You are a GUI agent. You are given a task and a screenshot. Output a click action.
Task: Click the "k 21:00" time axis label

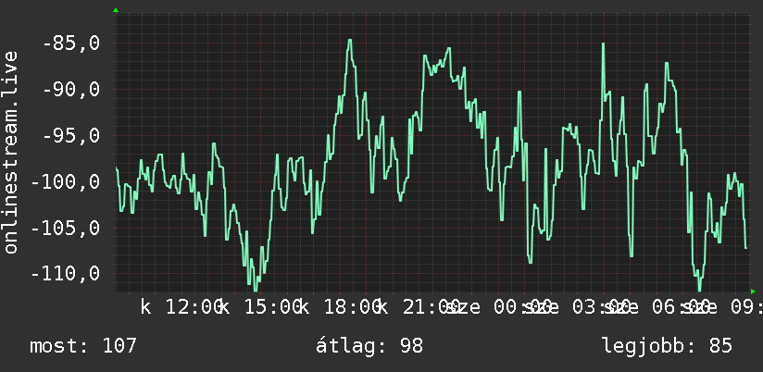tap(419, 307)
